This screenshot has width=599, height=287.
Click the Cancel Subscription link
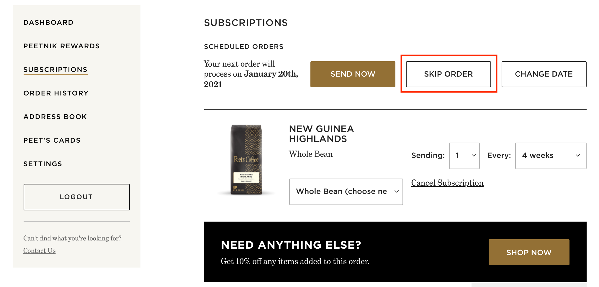tap(447, 183)
